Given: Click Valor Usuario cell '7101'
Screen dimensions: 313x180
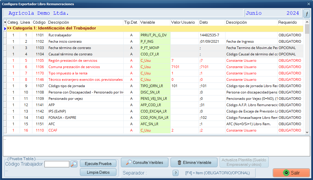Looking at the screenshot, I should (185, 67).
